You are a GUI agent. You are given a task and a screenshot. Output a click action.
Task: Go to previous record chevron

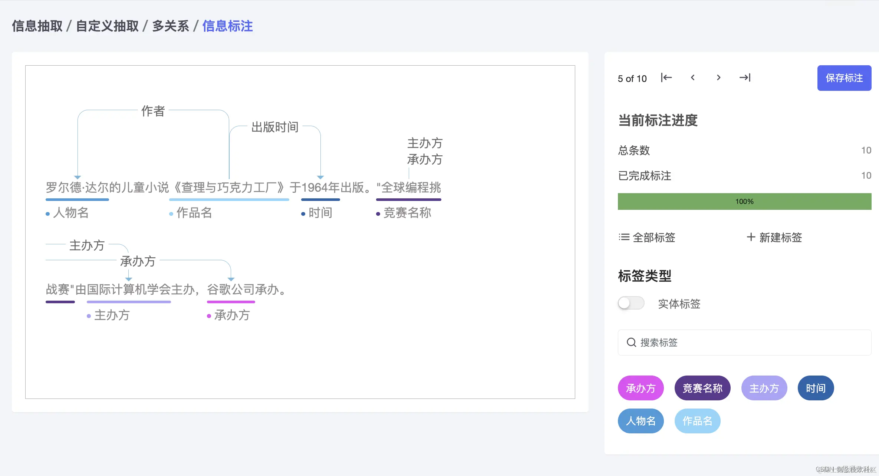pyautogui.click(x=692, y=77)
